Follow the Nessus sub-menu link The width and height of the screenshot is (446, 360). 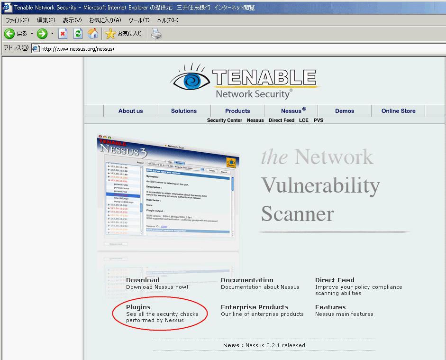click(x=255, y=120)
